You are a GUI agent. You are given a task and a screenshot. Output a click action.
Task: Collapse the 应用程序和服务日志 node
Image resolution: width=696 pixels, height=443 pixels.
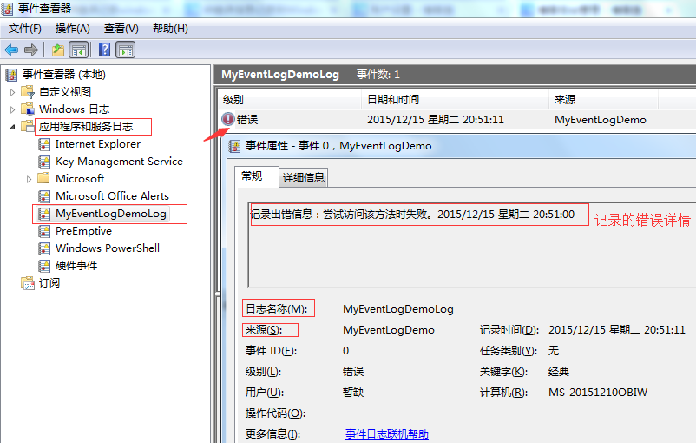pos(12,127)
